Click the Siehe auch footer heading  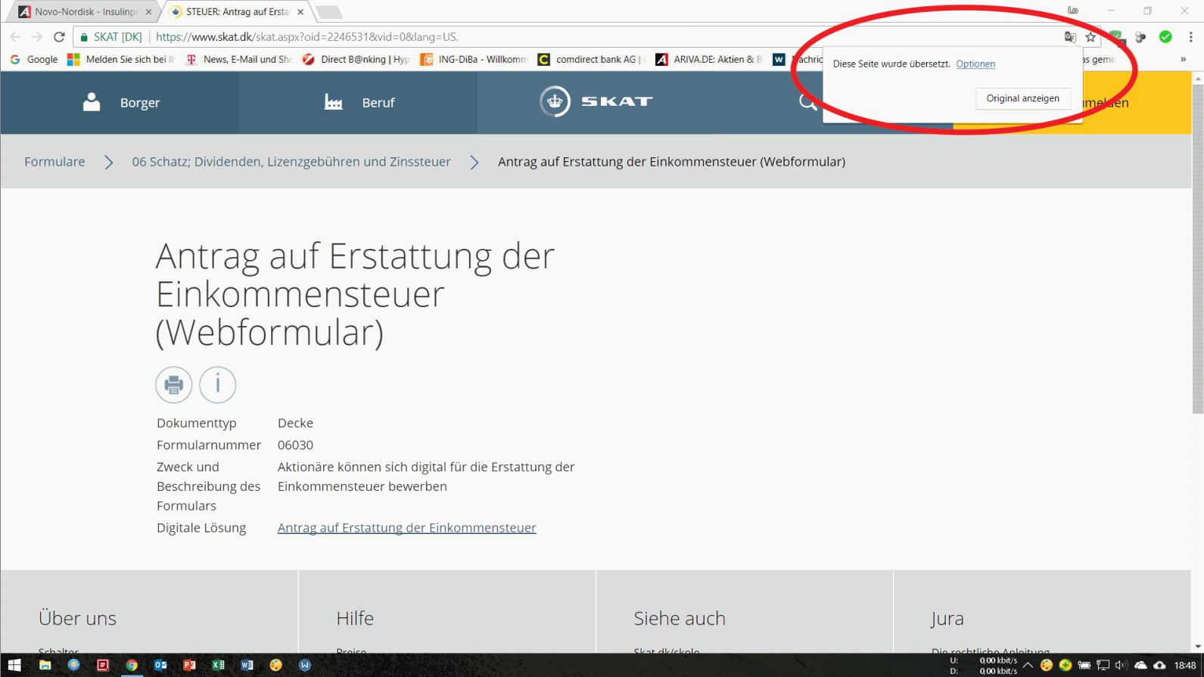click(x=680, y=618)
